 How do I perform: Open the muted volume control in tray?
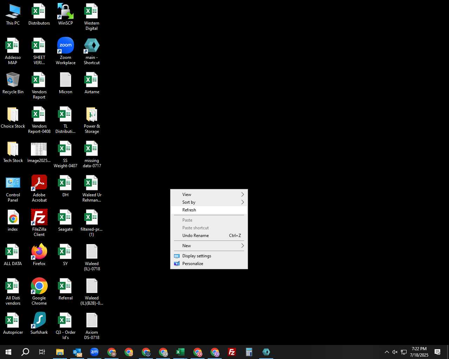coord(395,352)
